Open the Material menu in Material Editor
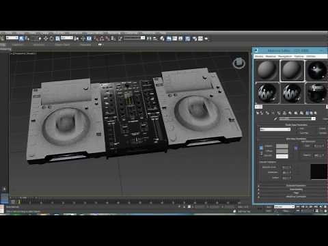This screenshot has width=328, height=246. [x=271, y=56]
